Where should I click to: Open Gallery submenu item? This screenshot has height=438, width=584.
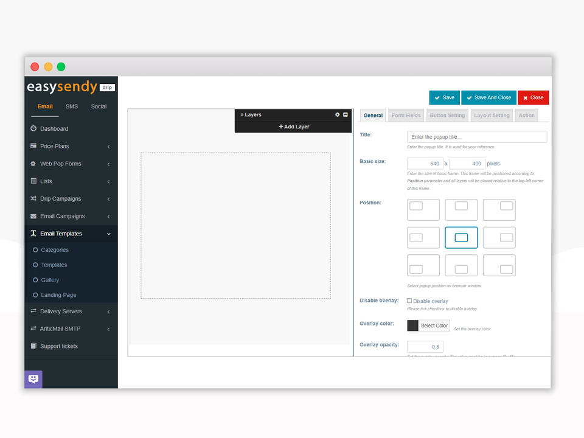(49, 280)
